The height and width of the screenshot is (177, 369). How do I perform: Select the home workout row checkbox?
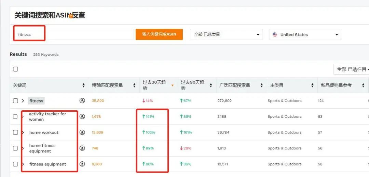tap(15, 132)
